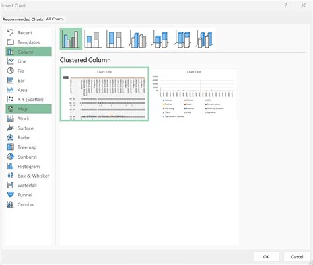Click the Funnel chart icon

(10, 195)
